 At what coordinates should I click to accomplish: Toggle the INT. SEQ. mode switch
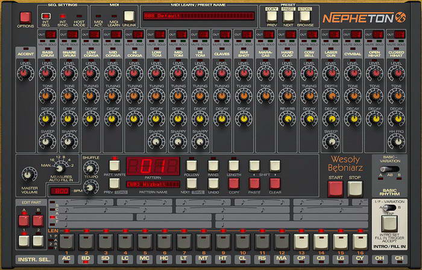46,16
